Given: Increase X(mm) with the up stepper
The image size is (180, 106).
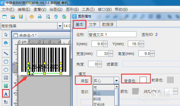Looking at the screenshot, I should point(105,43).
